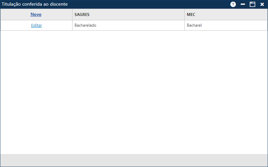The width and height of the screenshot is (268, 167).
Task: Select the Bacharel cell under MEC
Action: 194,25
